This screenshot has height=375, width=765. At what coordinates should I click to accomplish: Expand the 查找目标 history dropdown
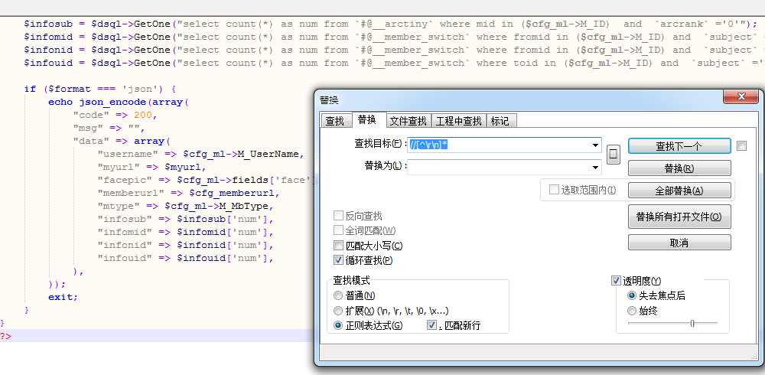(x=596, y=145)
